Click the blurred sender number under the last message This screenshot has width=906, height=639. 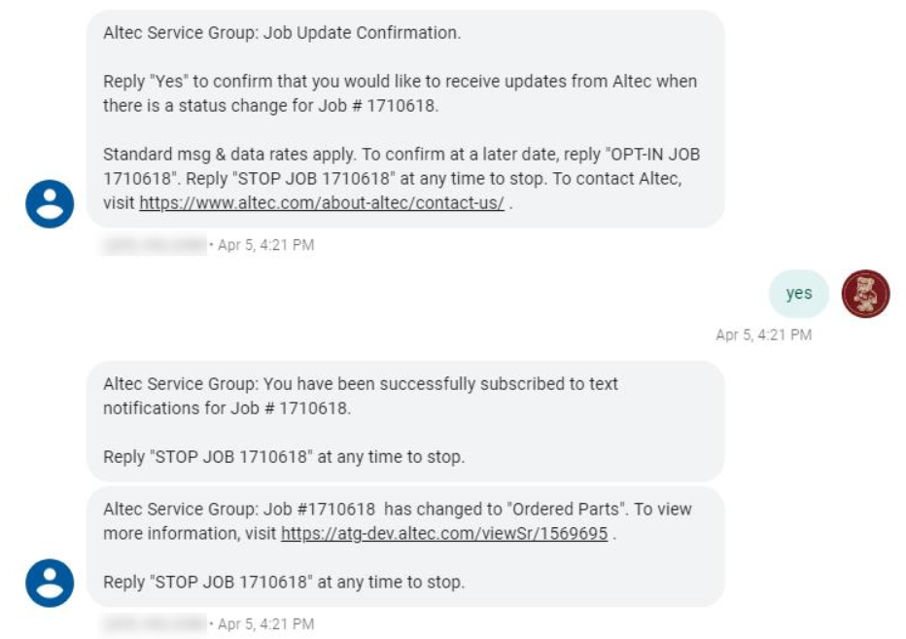pos(155,624)
